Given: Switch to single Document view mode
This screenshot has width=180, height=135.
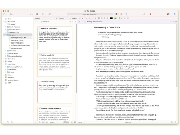Looking at the screenshot, I should (116, 14).
